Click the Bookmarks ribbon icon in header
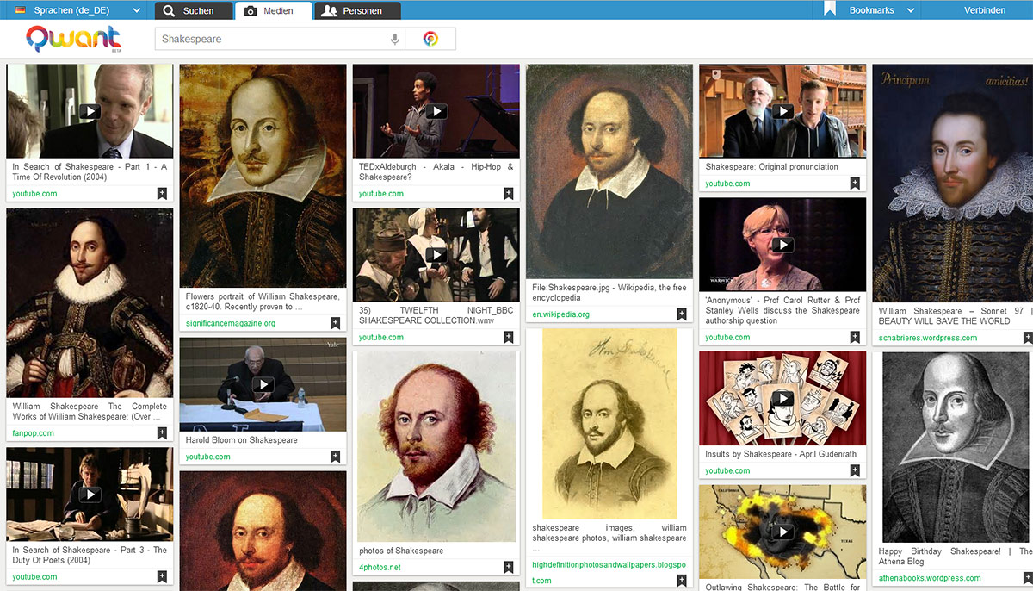The width and height of the screenshot is (1033, 591). 830,9
